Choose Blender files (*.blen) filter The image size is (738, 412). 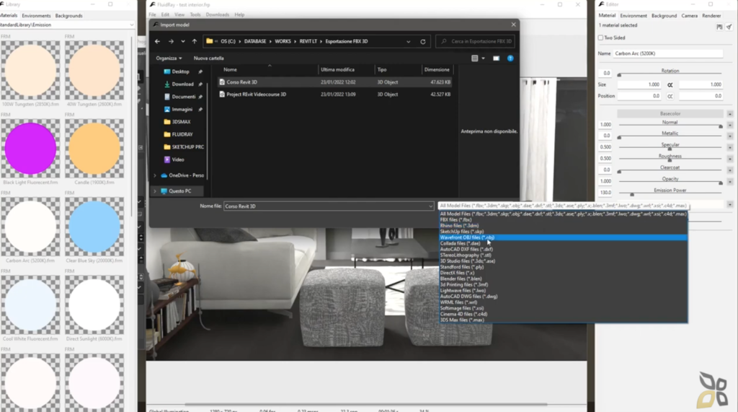tap(563, 279)
